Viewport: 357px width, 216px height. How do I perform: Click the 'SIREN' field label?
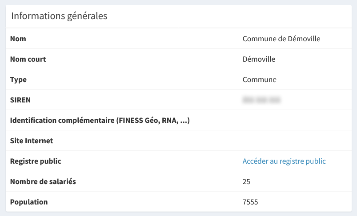(x=20, y=100)
